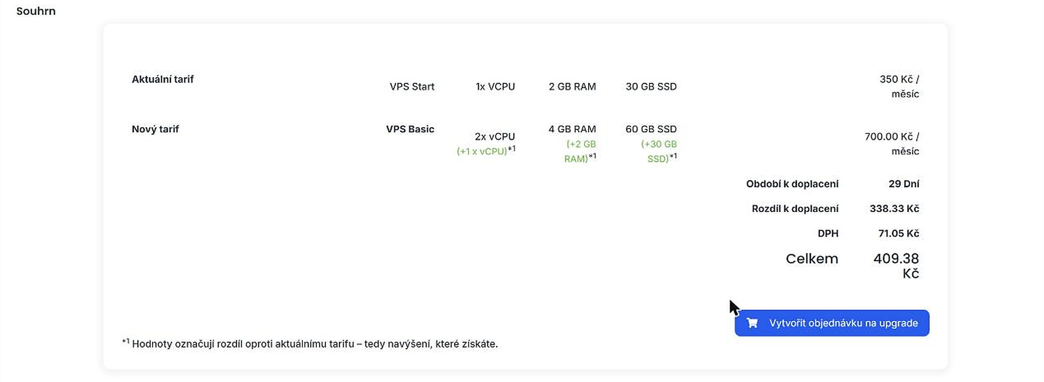Image resolution: width=1044 pixels, height=382 pixels.
Task: Click the shopping cart icon on the upgrade button
Action: (x=752, y=323)
